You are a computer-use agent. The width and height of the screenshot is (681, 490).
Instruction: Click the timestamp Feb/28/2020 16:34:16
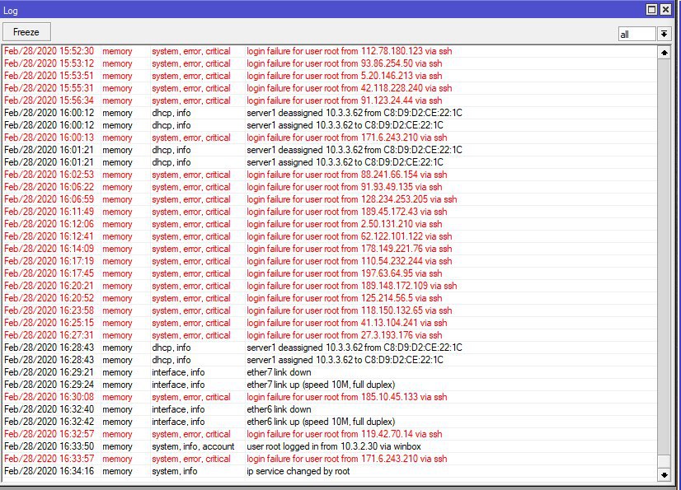click(x=49, y=472)
